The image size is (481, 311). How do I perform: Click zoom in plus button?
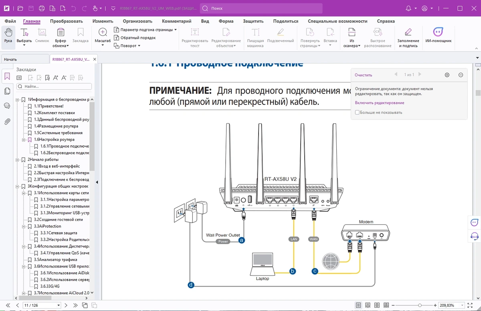point(435,305)
